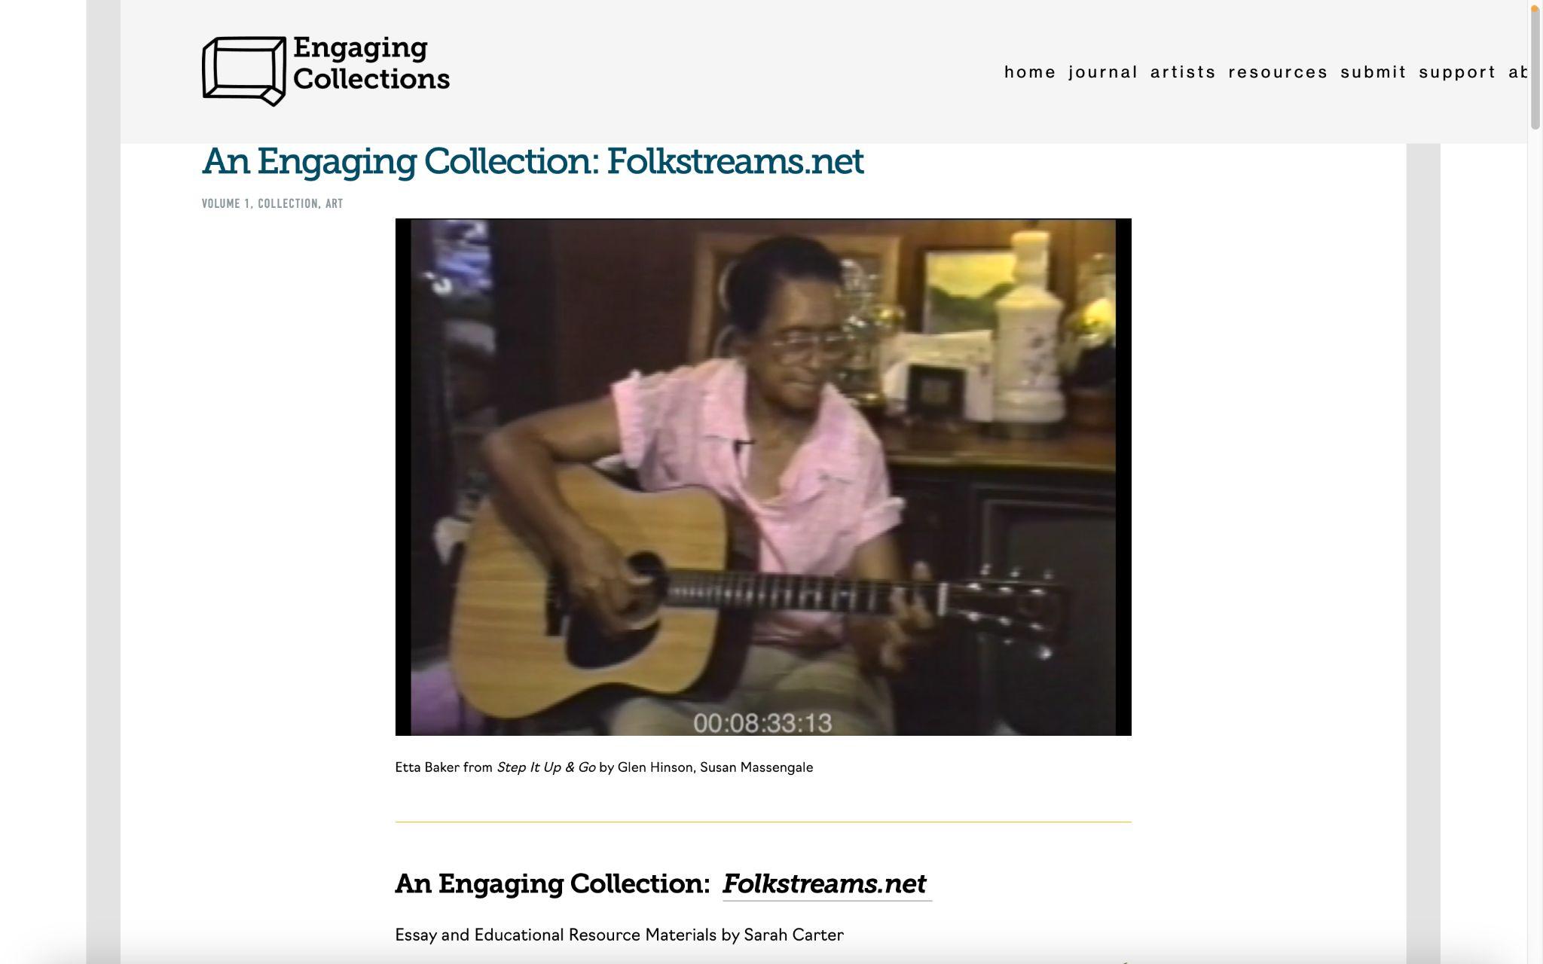1543x964 pixels.
Task: Click the partially visible about menu item
Action: pyautogui.click(x=1517, y=72)
